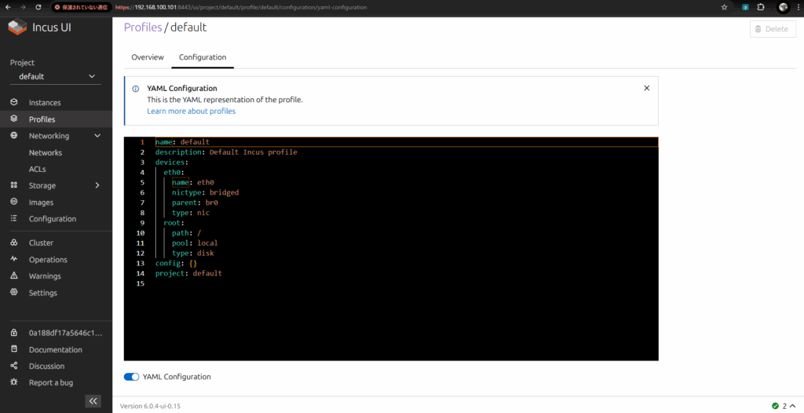Open the Learn more about profiles link
This screenshot has height=413, width=804.
[x=192, y=111]
